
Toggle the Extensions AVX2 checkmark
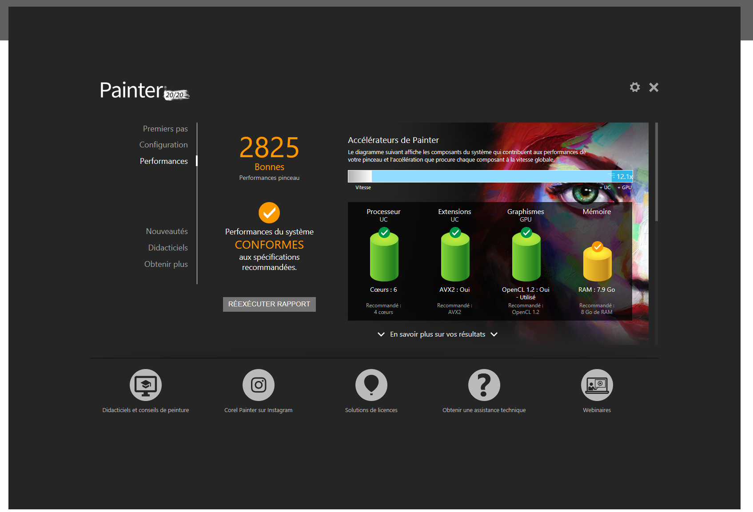(454, 231)
